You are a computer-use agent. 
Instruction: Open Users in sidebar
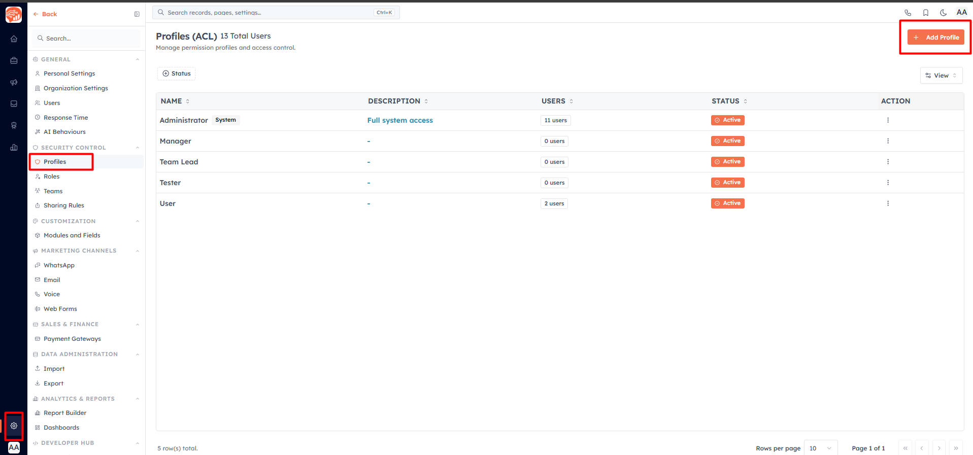(52, 103)
